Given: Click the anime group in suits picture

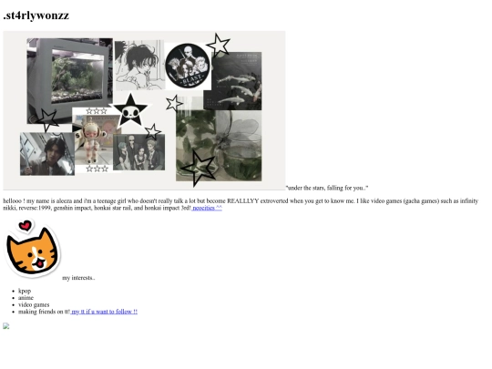Looking at the screenshot, I should [x=139, y=152].
